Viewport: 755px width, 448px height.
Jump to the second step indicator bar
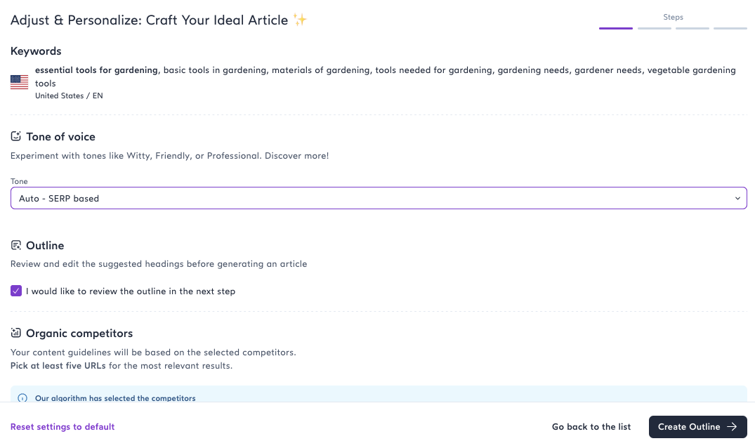pos(654,28)
